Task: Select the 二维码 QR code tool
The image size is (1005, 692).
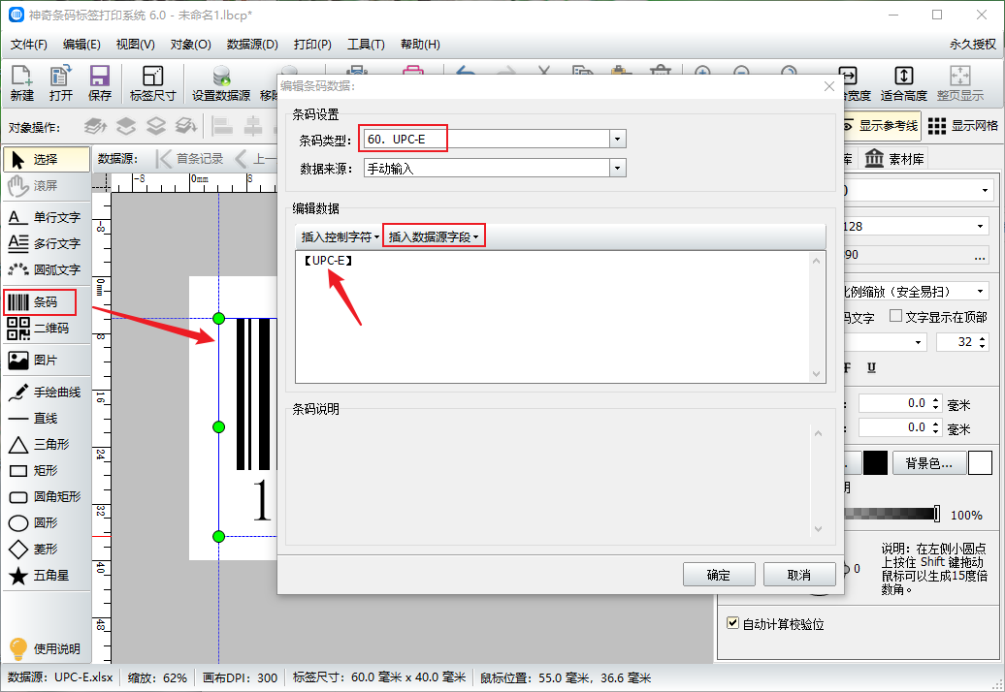Action: click(46, 329)
